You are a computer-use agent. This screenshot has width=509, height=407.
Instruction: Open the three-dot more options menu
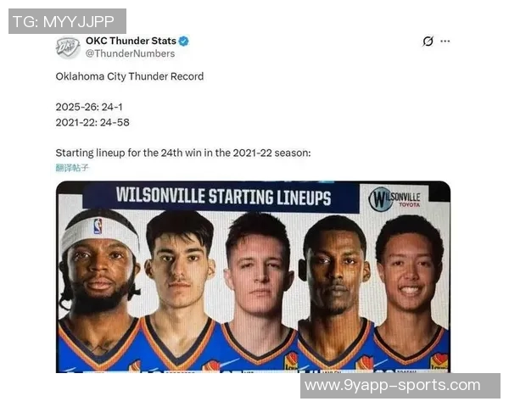click(x=445, y=42)
